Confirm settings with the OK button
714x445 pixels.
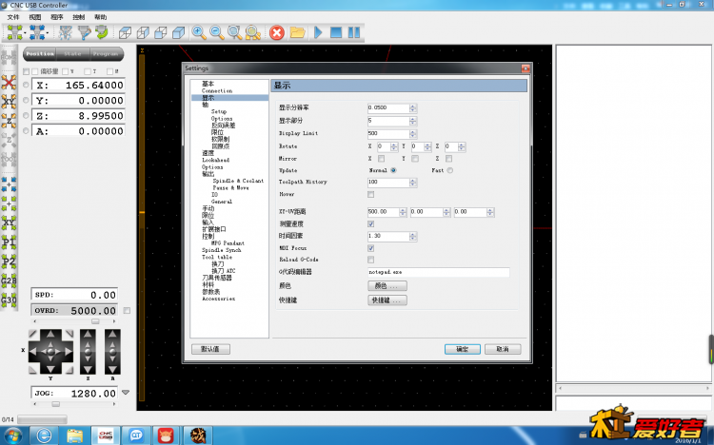pos(462,349)
